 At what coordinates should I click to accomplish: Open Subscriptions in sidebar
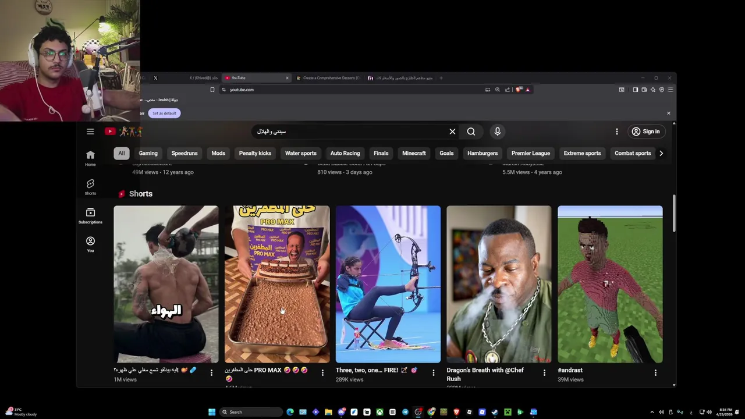[x=90, y=215]
